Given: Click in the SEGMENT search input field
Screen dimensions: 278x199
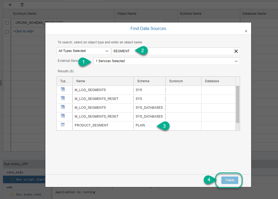Looking at the screenshot, I should pos(176,51).
